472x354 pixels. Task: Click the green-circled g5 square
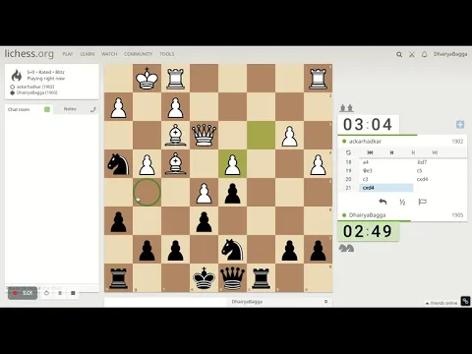tap(147, 192)
